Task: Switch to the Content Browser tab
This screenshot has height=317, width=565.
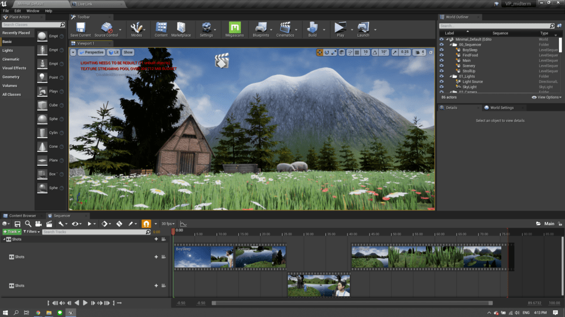Action: (x=21, y=215)
